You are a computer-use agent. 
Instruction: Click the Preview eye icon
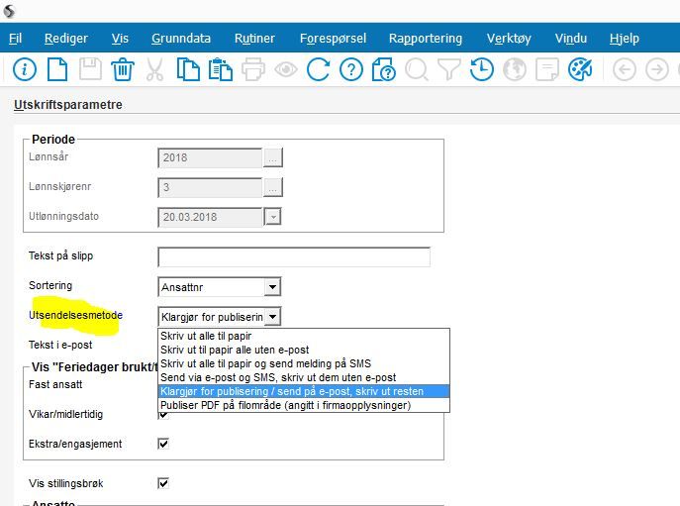point(286,69)
